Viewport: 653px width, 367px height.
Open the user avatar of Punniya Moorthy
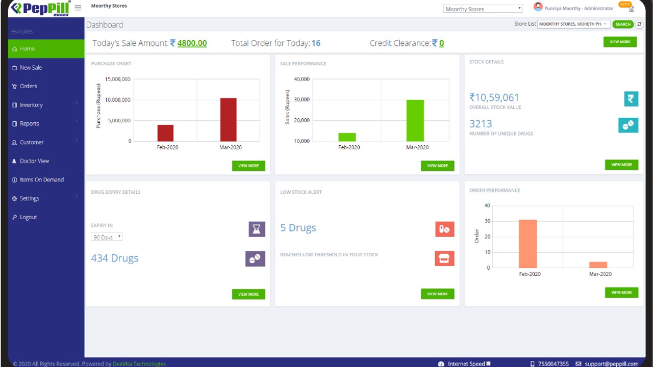click(538, 7)
